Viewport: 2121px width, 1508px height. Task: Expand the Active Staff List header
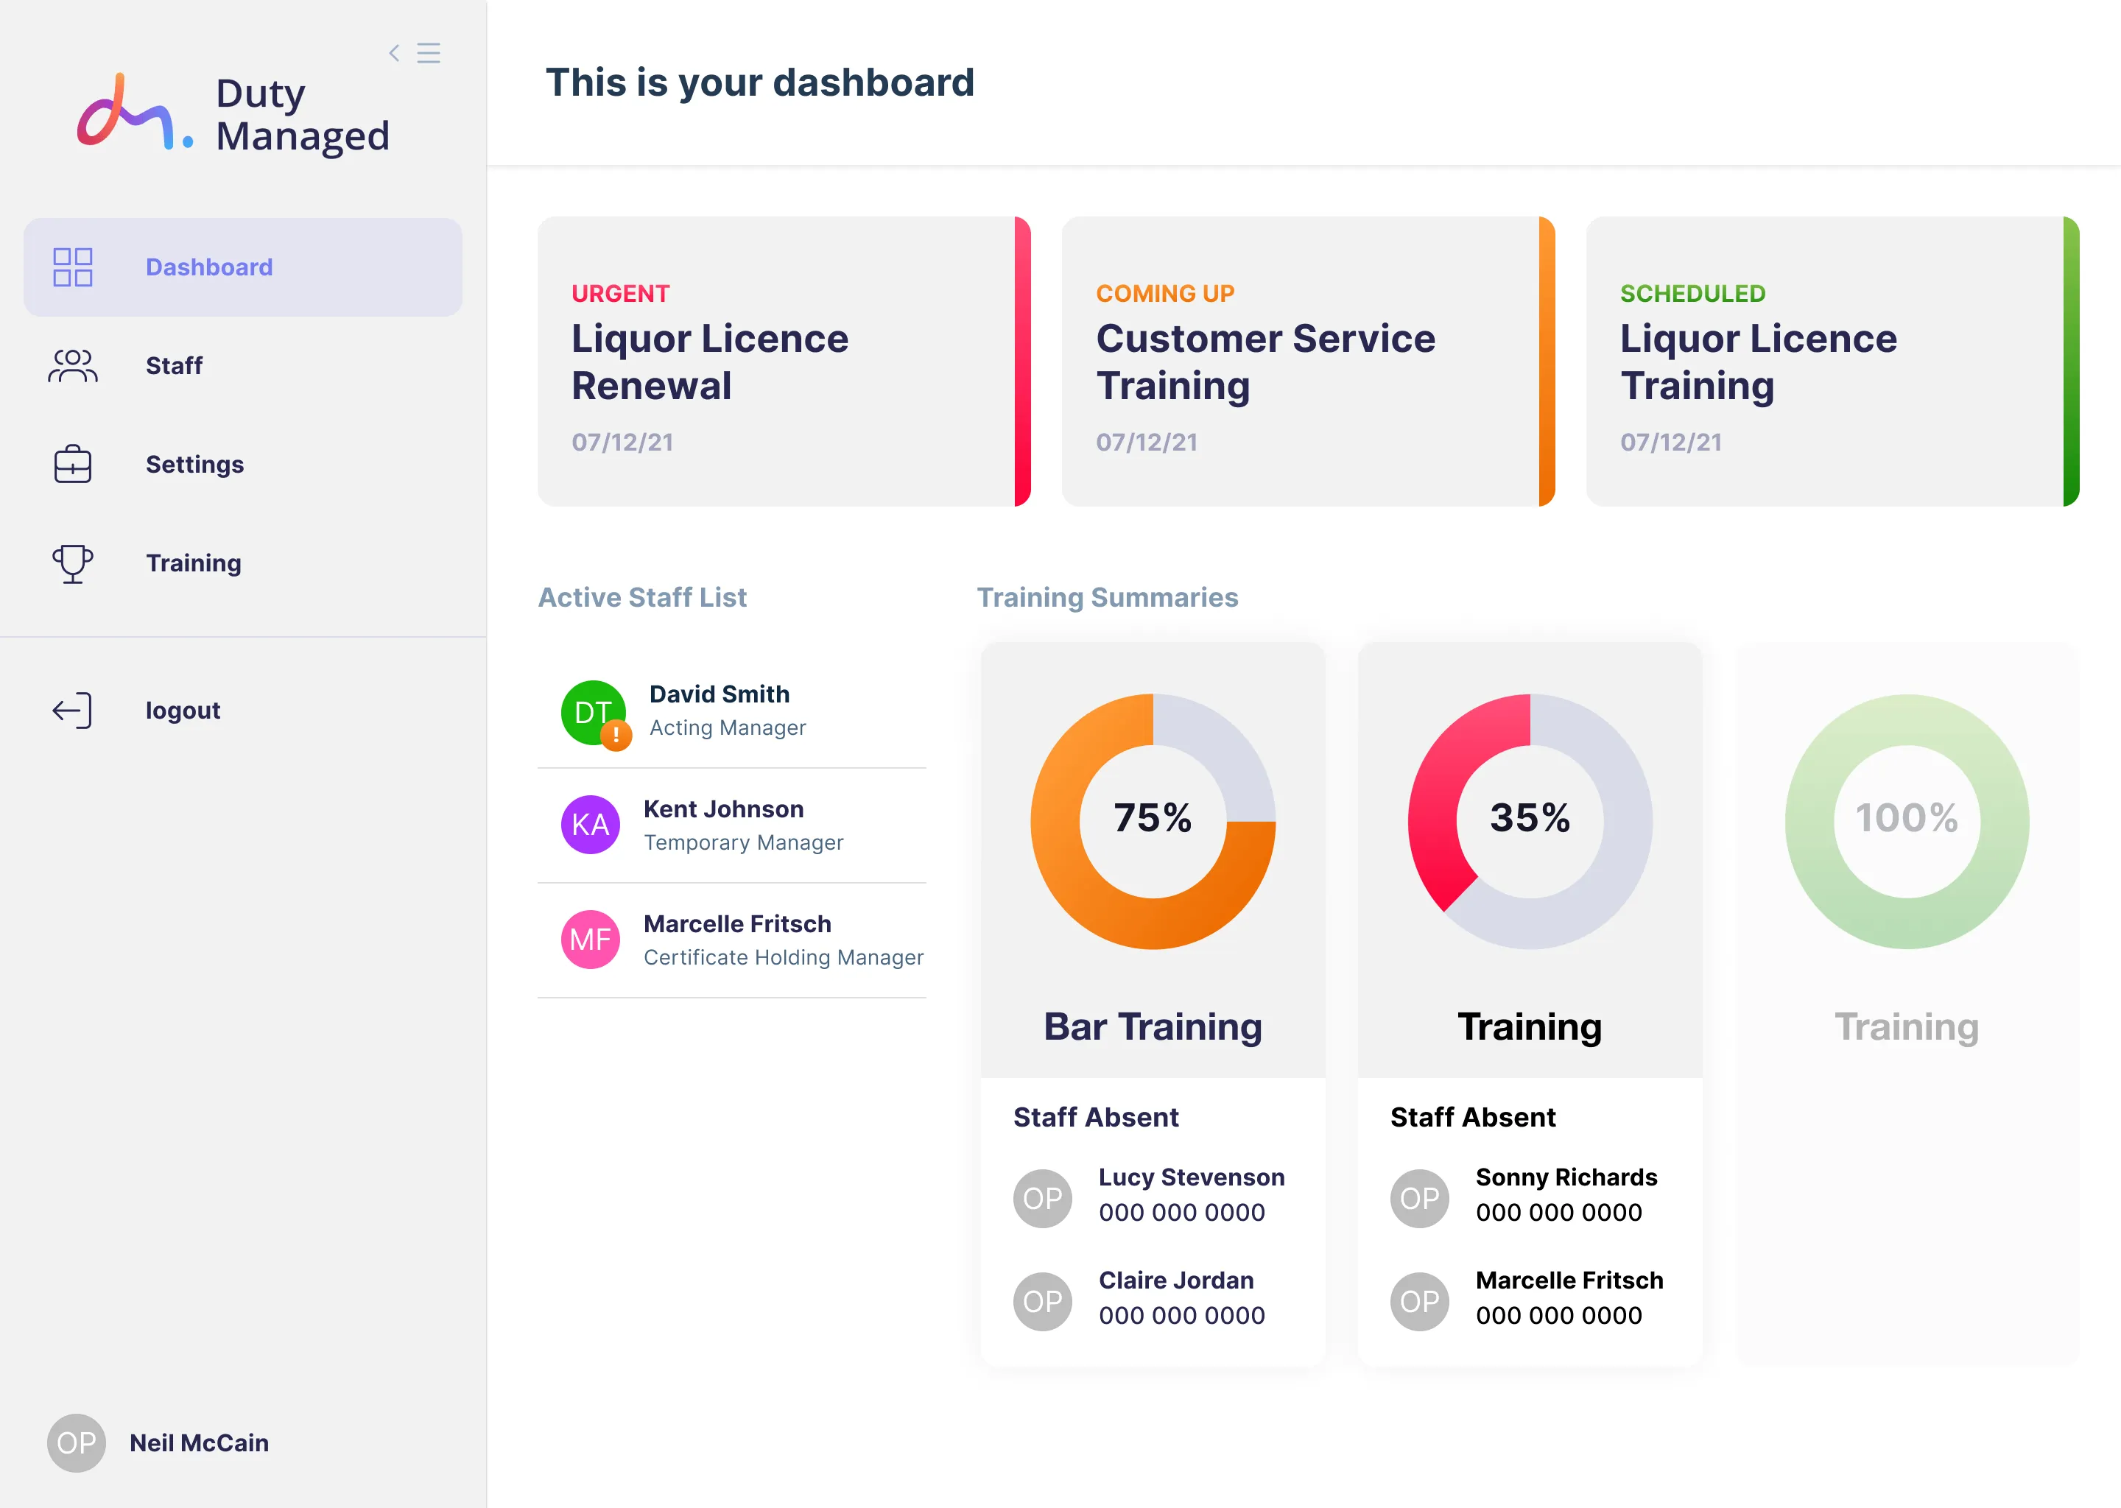[643, 597]
